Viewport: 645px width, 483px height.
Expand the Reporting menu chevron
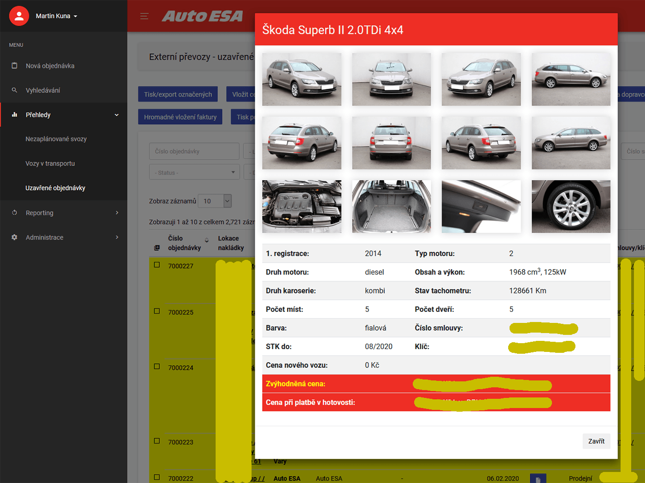coord(117,213)
